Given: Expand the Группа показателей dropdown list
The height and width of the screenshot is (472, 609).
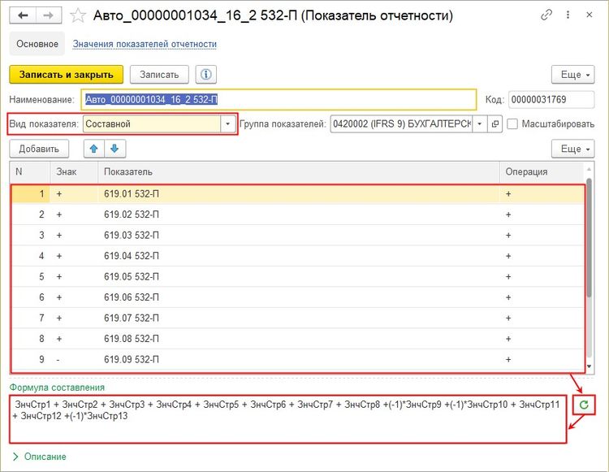Looking at the screenshot, I should tap(478, 124).
